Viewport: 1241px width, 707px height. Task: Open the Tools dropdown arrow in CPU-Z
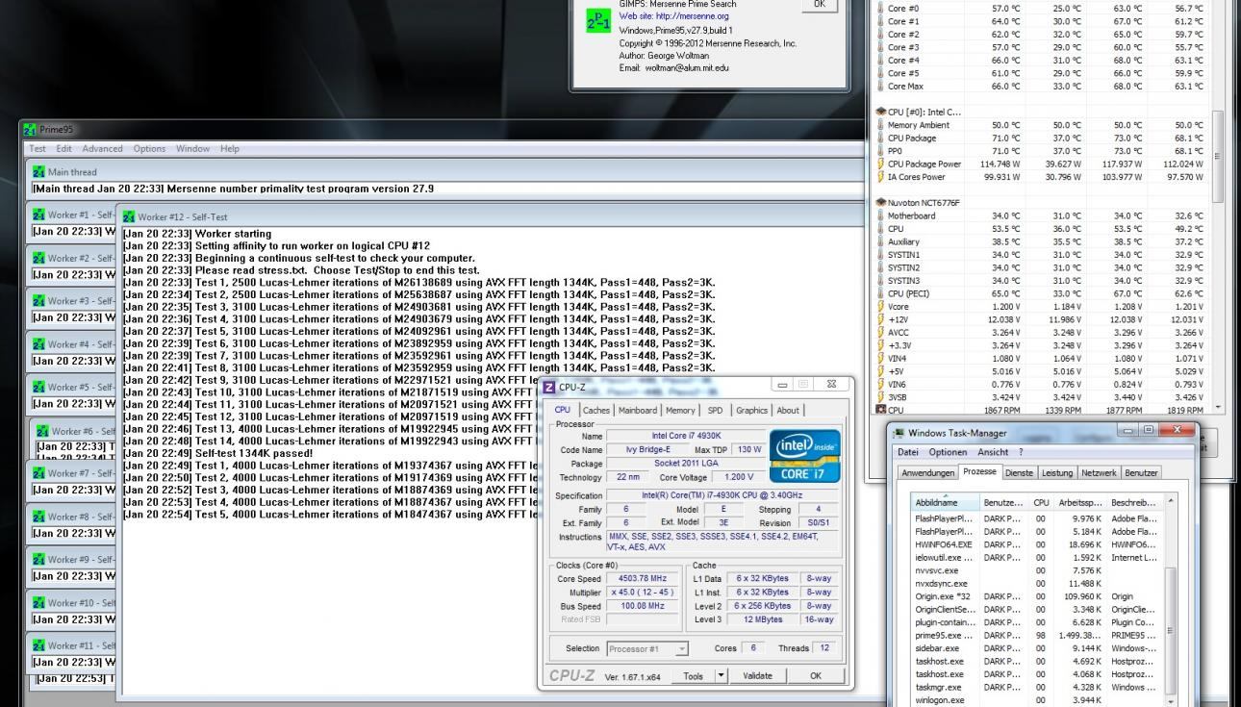click(722, 676)
